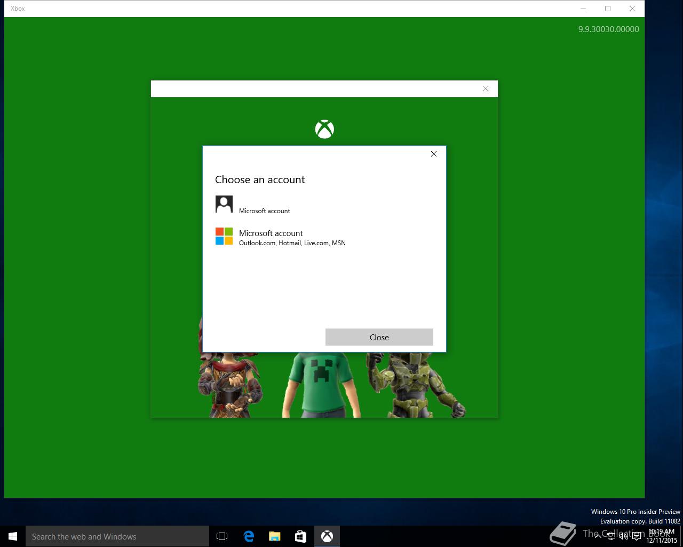
Task: Click the four-color Microsoft logo
Action: coord(224,236)
